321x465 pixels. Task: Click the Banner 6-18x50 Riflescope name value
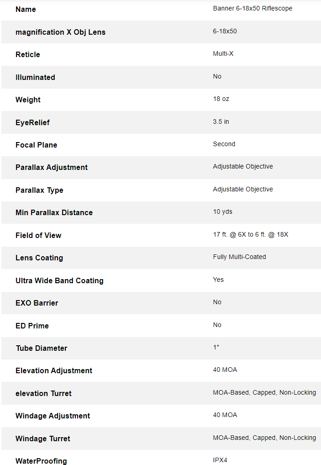pos(253,9)
